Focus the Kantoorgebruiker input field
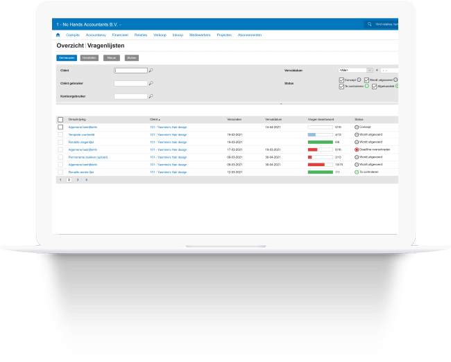 130,96
